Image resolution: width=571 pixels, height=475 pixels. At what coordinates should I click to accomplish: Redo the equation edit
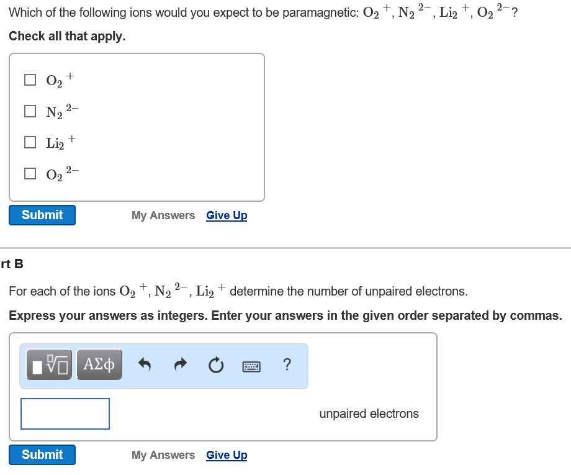pos(179,364)
